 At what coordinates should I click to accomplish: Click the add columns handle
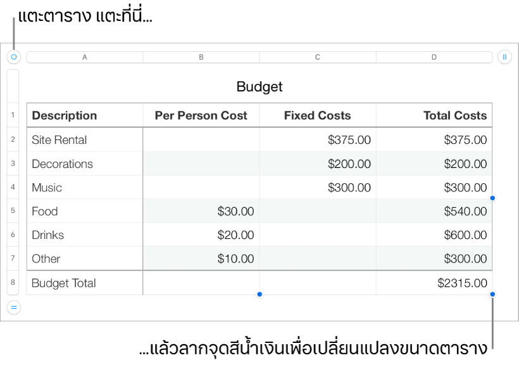tap(504, 57)
